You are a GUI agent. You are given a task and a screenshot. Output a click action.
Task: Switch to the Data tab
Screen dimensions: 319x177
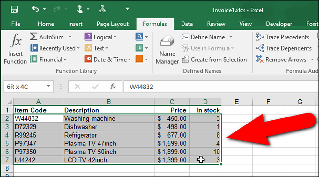(x=187, y=24)
